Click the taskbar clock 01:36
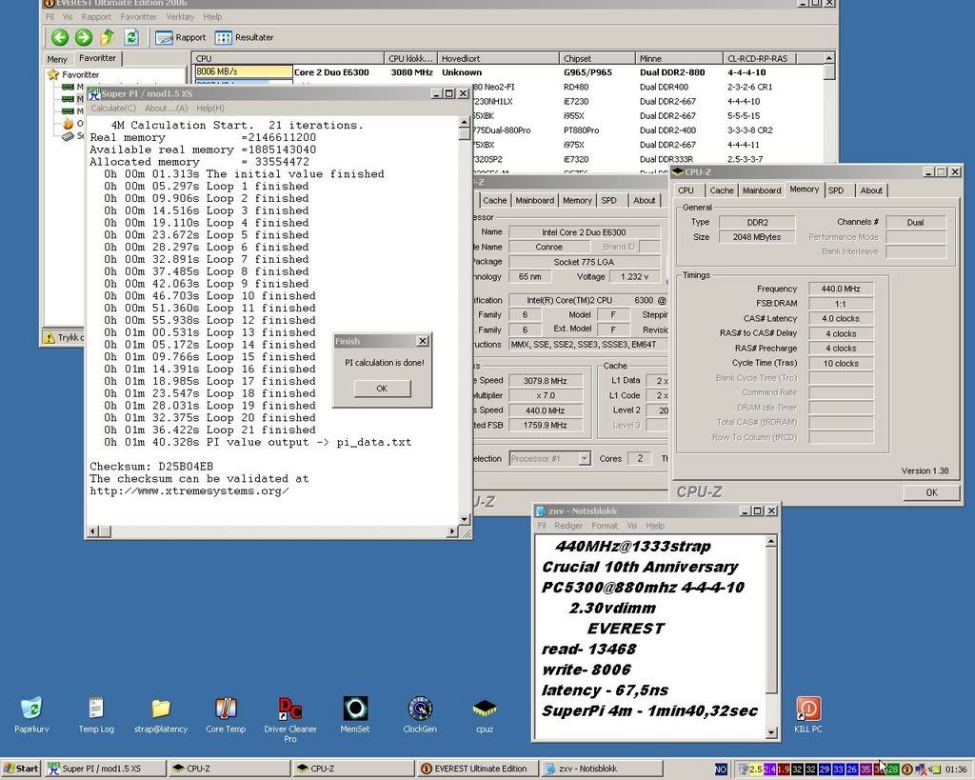Viewport: 975px width, 780px height. [956, 770]
